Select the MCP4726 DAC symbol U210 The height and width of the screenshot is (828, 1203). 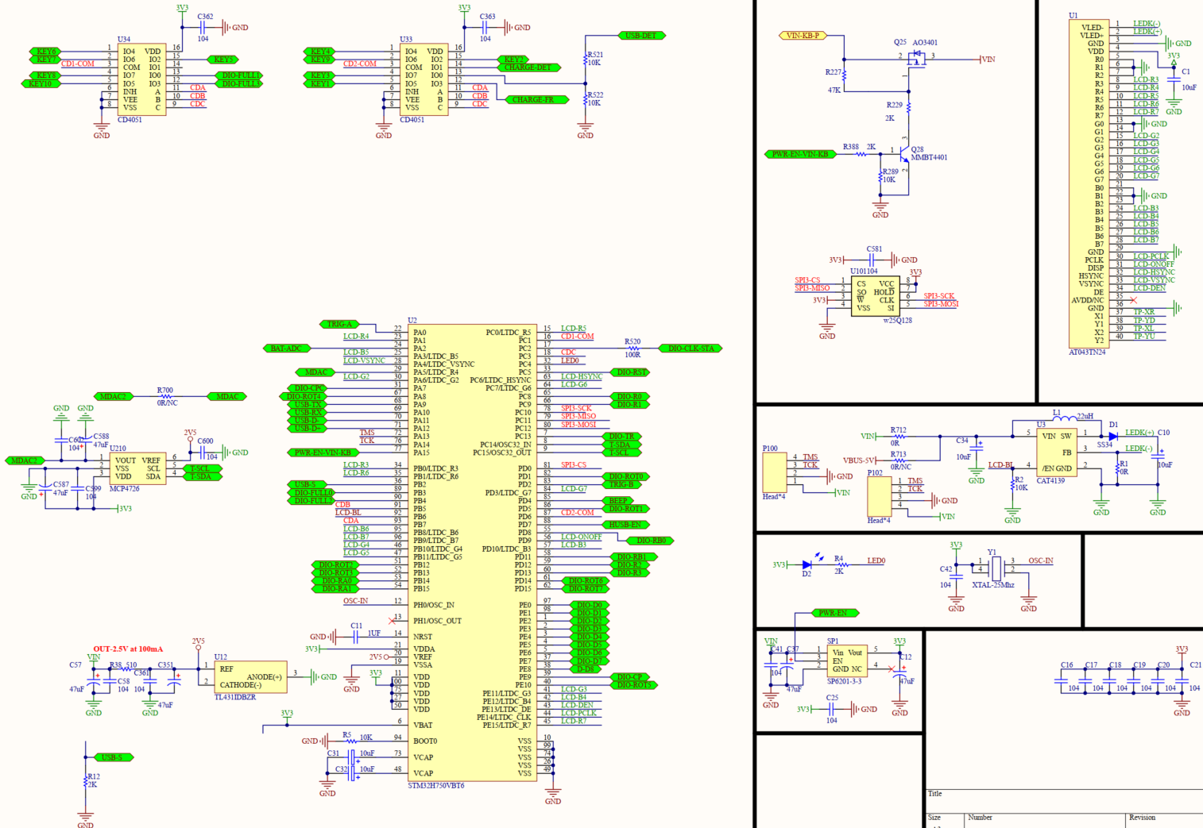point(139,468)
